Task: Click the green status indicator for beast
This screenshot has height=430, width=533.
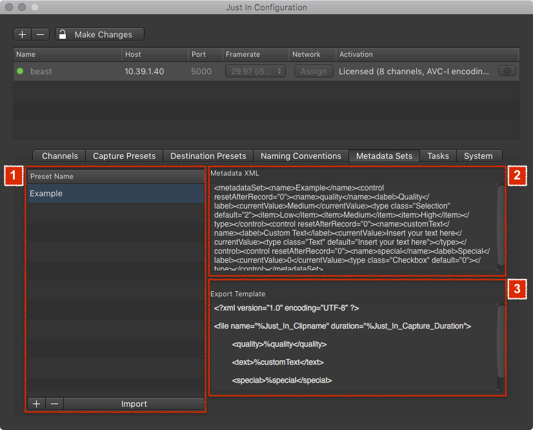Action: (20, 71)
